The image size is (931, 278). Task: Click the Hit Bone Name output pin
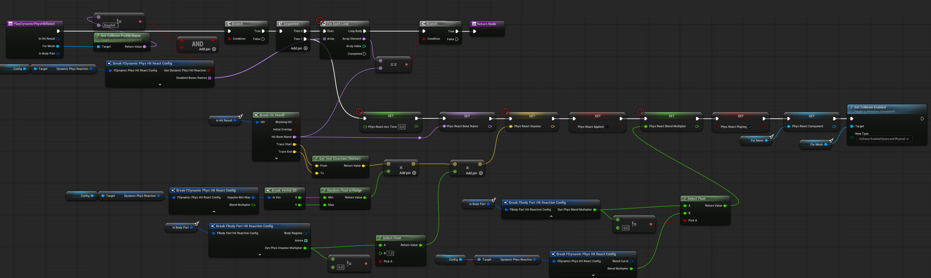(295, 137)
